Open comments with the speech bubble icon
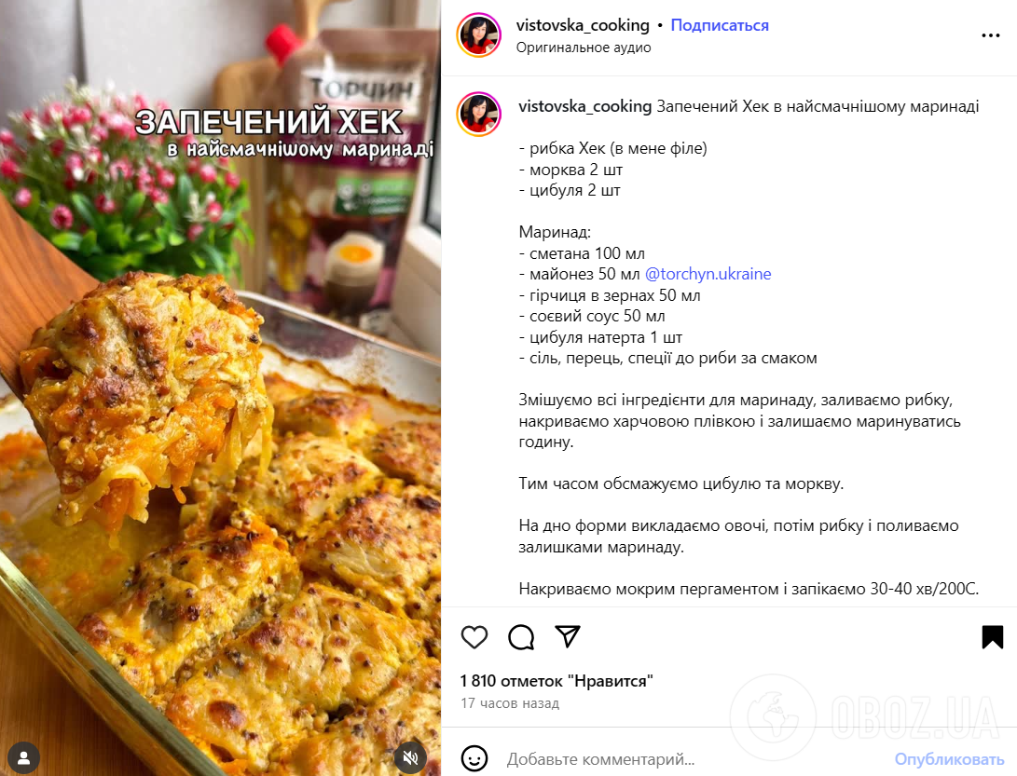Image resolution: width=1017 pixels, height=776 pixels. pyautogui.click(x=521, y=637)
